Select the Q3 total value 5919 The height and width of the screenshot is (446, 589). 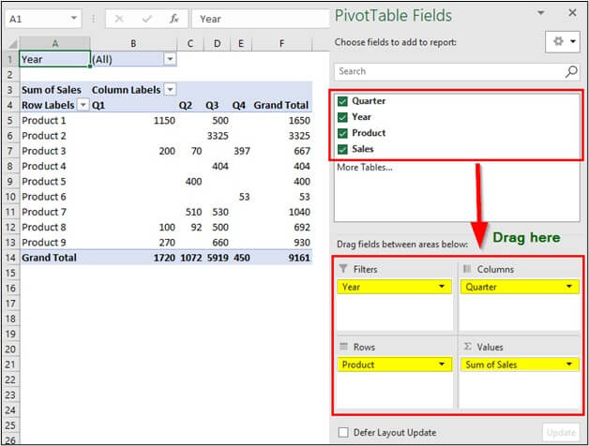[x=218, y=258]
